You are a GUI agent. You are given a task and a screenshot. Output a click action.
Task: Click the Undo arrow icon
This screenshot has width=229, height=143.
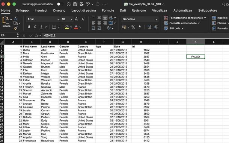(88, 4)
